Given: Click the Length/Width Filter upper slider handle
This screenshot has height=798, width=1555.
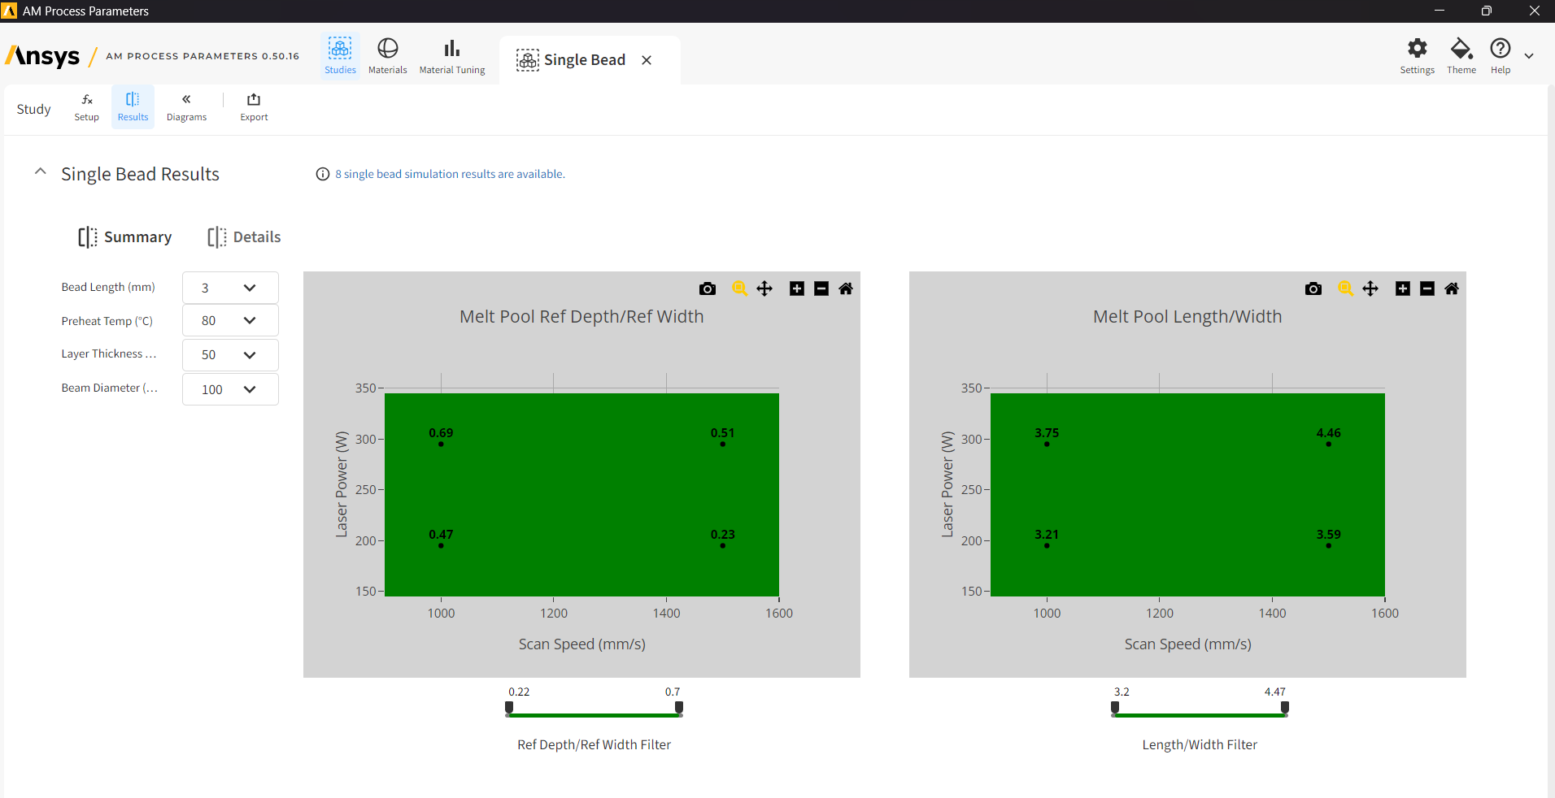Looking at the screenshot, I should [x=1285, y=708].
